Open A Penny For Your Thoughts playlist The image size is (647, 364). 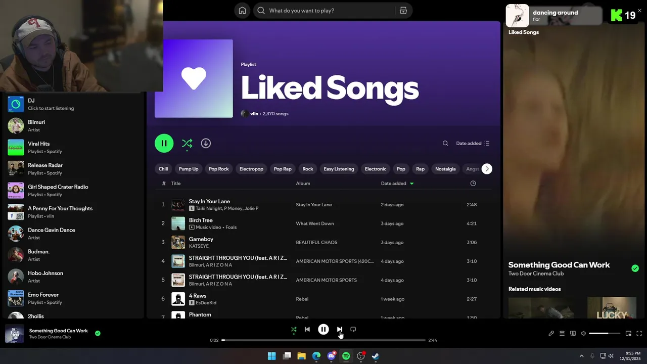coord(73,212)
